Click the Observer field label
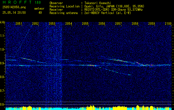The height and width of the screenshot is (110, 174). click(56, 3)
